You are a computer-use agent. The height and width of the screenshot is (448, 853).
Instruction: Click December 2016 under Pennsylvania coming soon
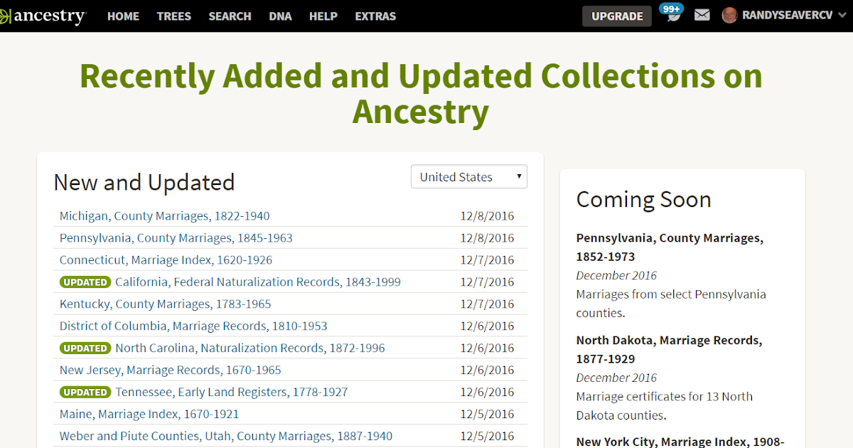click(616, 276)
